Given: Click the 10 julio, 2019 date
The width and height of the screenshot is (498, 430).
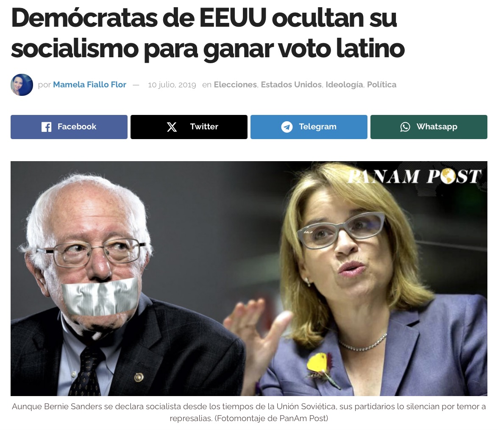Looking at the screenshot, I should (172, 85).
